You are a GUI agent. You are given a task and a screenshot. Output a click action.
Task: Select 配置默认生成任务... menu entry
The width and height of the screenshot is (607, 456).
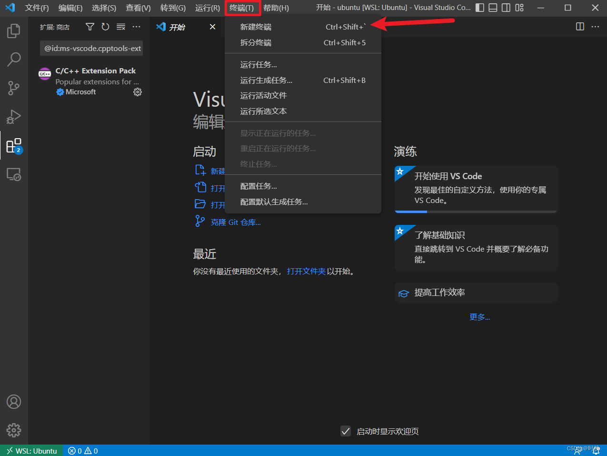point(303,202)
